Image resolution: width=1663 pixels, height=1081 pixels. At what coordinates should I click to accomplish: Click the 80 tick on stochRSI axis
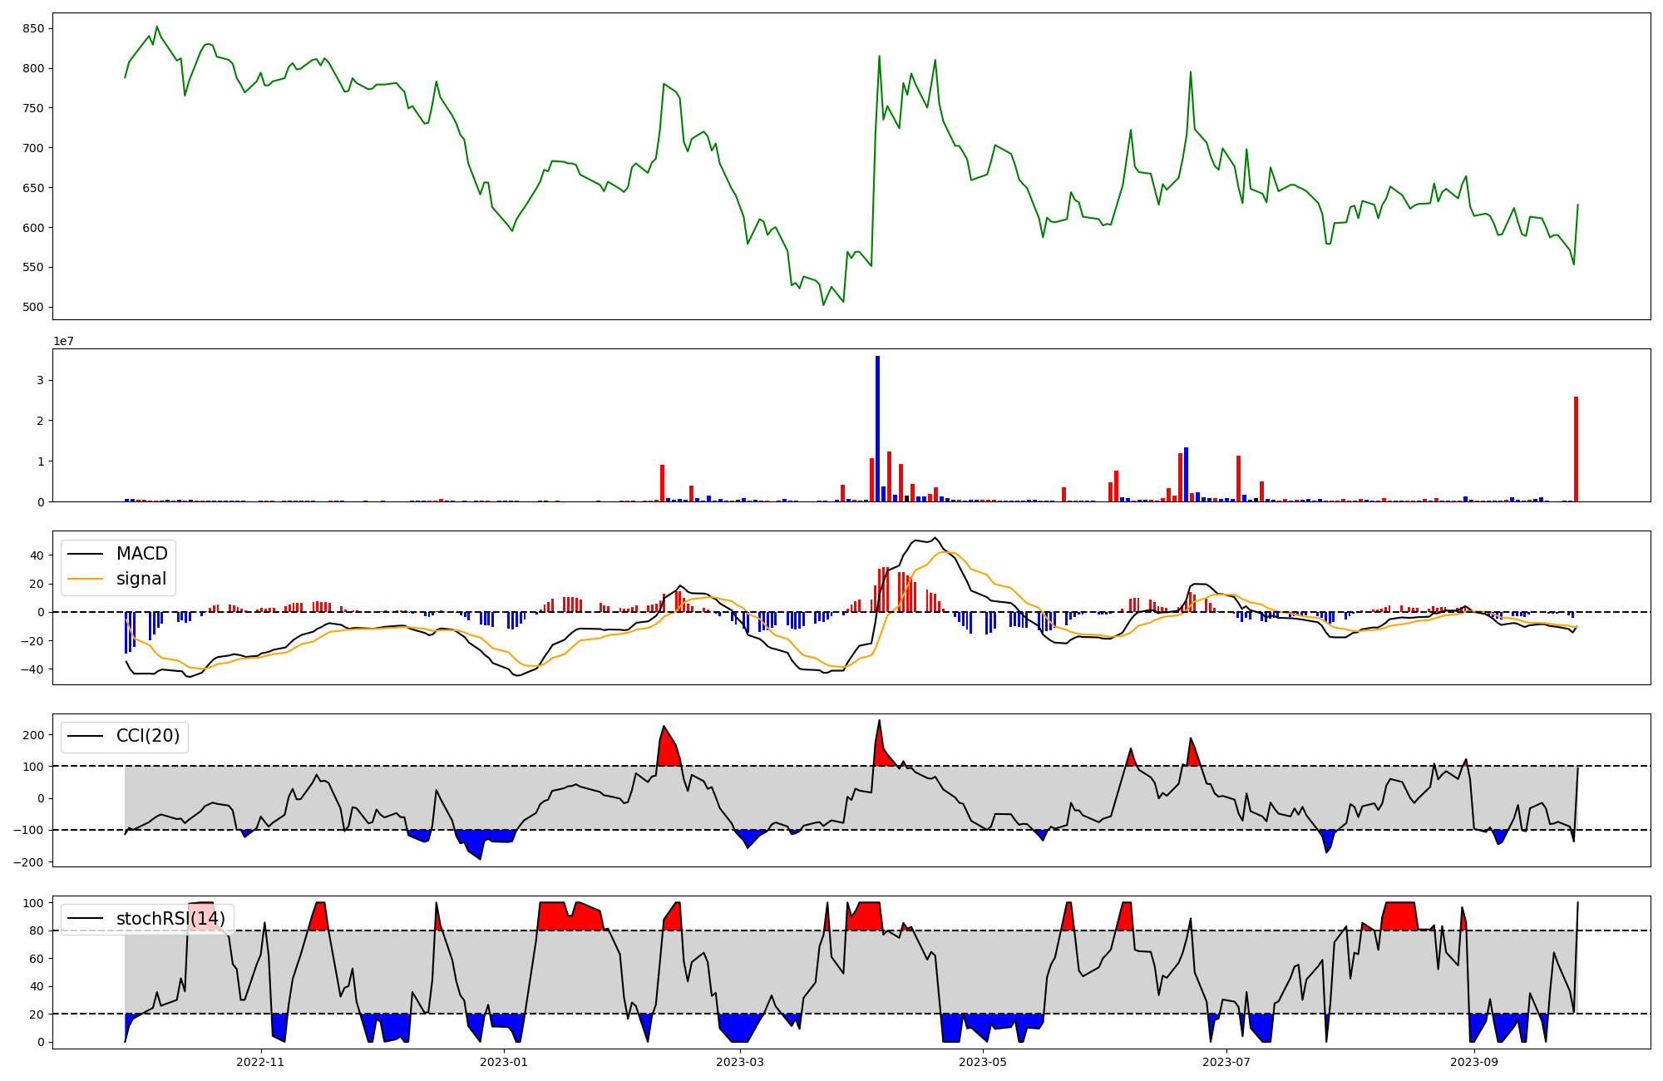[x=37, y=930]
